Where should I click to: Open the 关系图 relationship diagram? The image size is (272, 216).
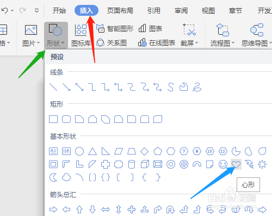point(112,43)
